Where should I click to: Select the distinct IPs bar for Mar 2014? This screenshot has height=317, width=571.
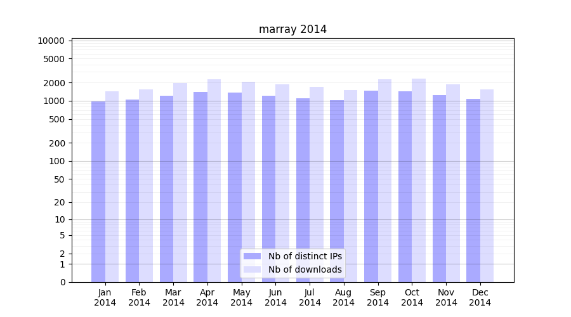click(166, 189)
